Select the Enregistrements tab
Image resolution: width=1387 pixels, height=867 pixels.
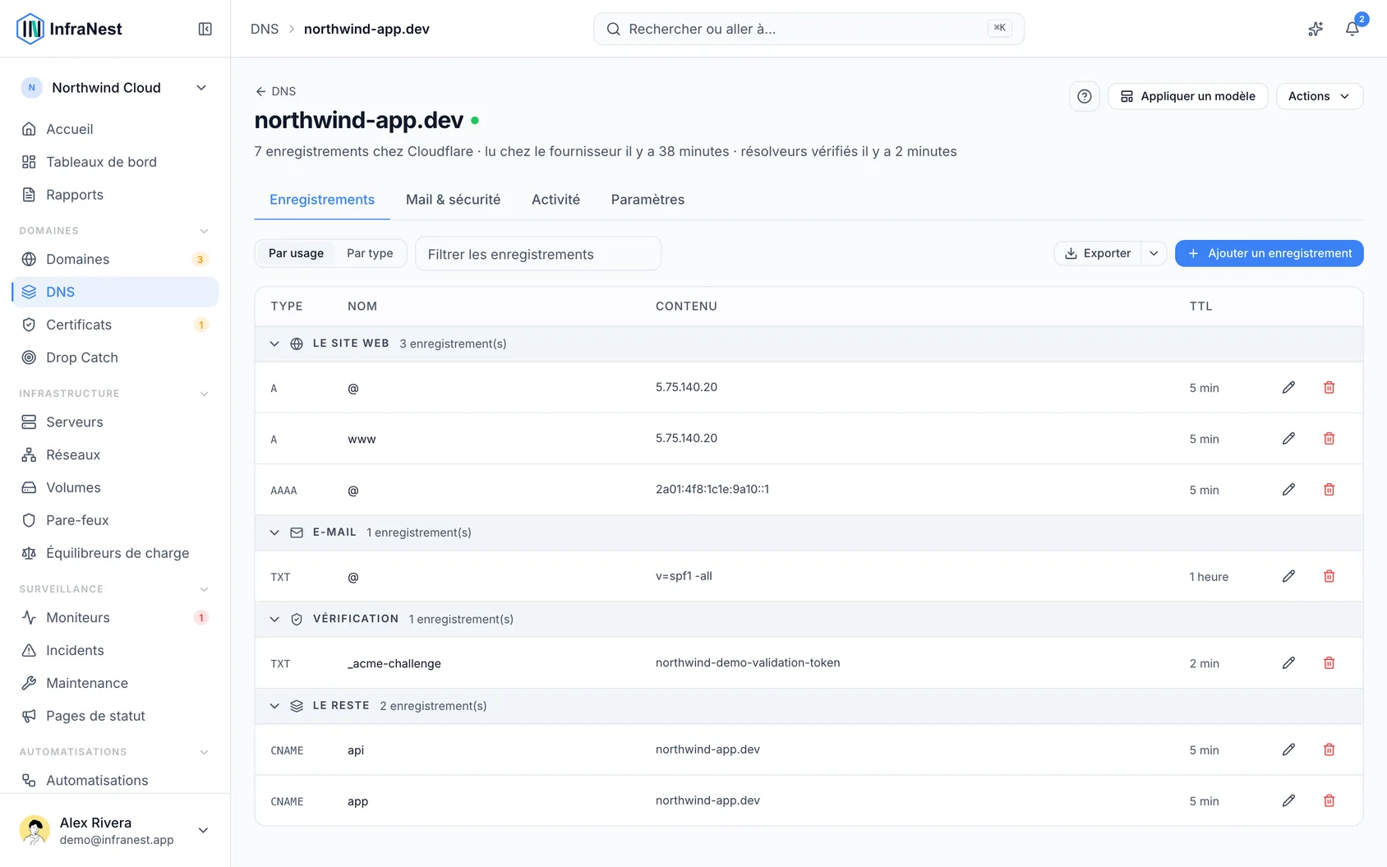pos(322,200)
